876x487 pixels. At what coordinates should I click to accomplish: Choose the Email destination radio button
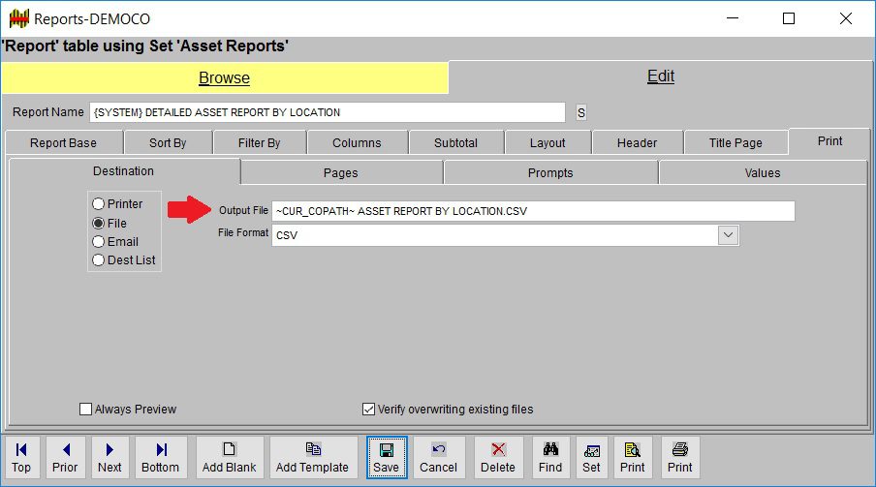coord(98,242)
